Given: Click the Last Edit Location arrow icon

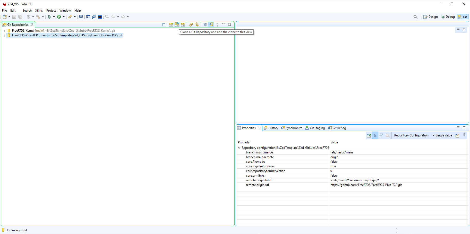Looking at the screenshot, I should tap(107, 17).
